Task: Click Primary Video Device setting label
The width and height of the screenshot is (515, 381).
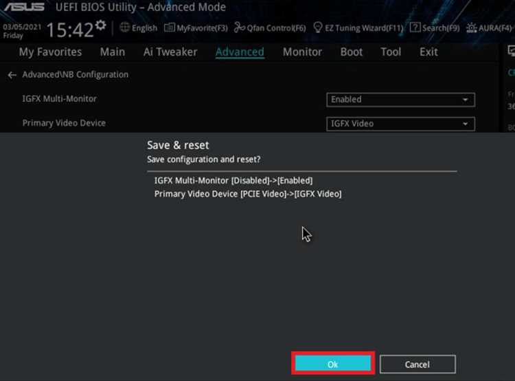Action: [x=64, y=123]
